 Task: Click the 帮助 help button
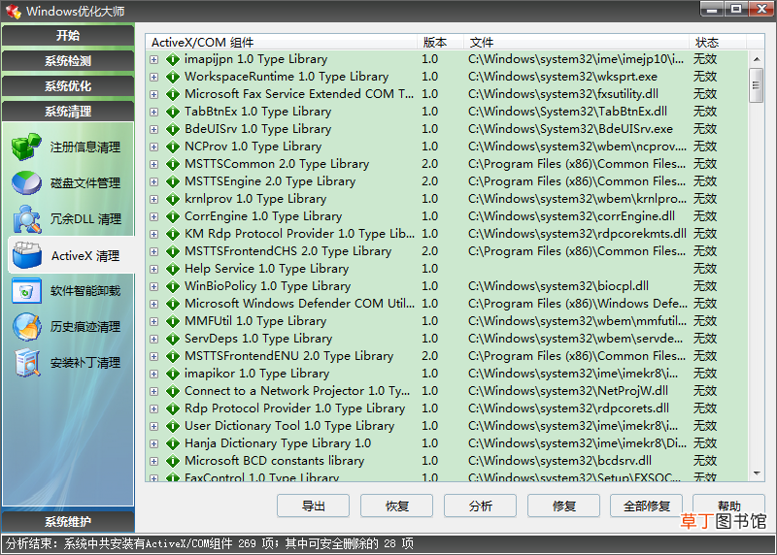pos(728,506)
